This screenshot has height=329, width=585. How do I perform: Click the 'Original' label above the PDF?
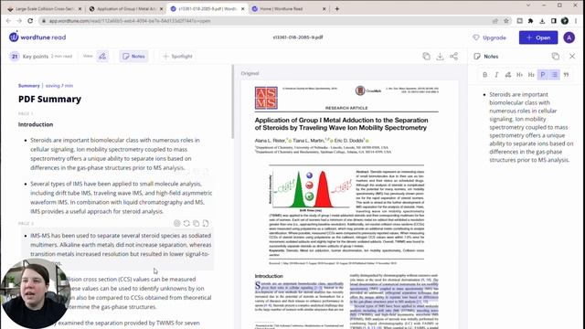tap(250, 73)
